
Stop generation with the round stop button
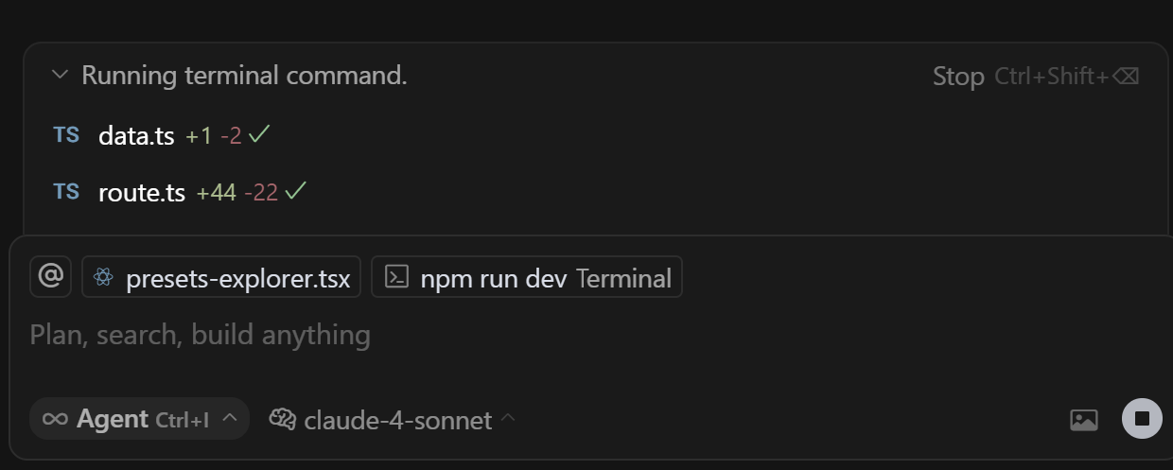(1142, 418)
